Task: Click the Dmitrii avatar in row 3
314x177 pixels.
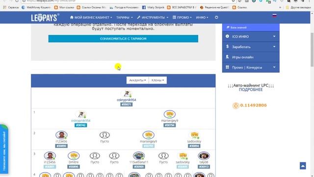Action: coord(74,156)
